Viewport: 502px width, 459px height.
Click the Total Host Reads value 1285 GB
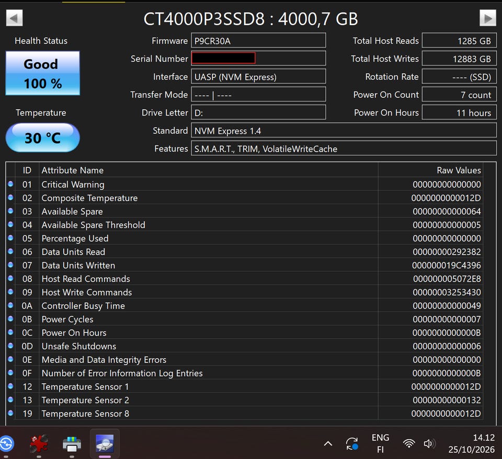pos(459,40)
